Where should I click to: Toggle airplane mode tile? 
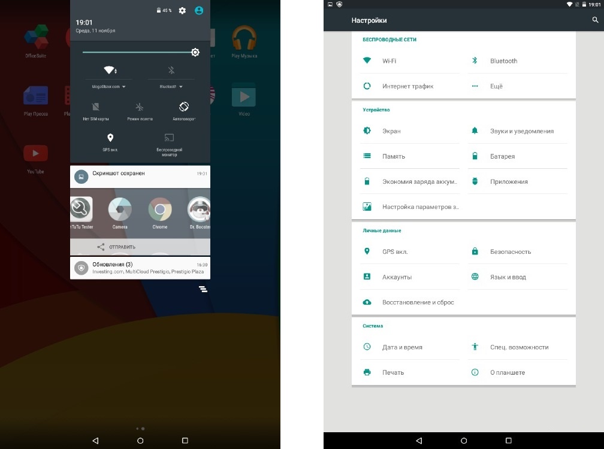[140, 111]
